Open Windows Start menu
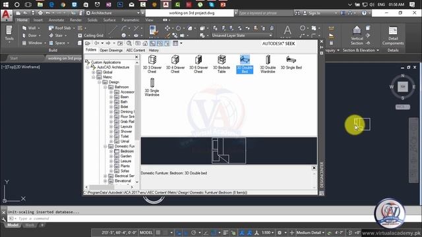Screen dimensions: 422x237 pyautogui.click(x=5, y=5)
